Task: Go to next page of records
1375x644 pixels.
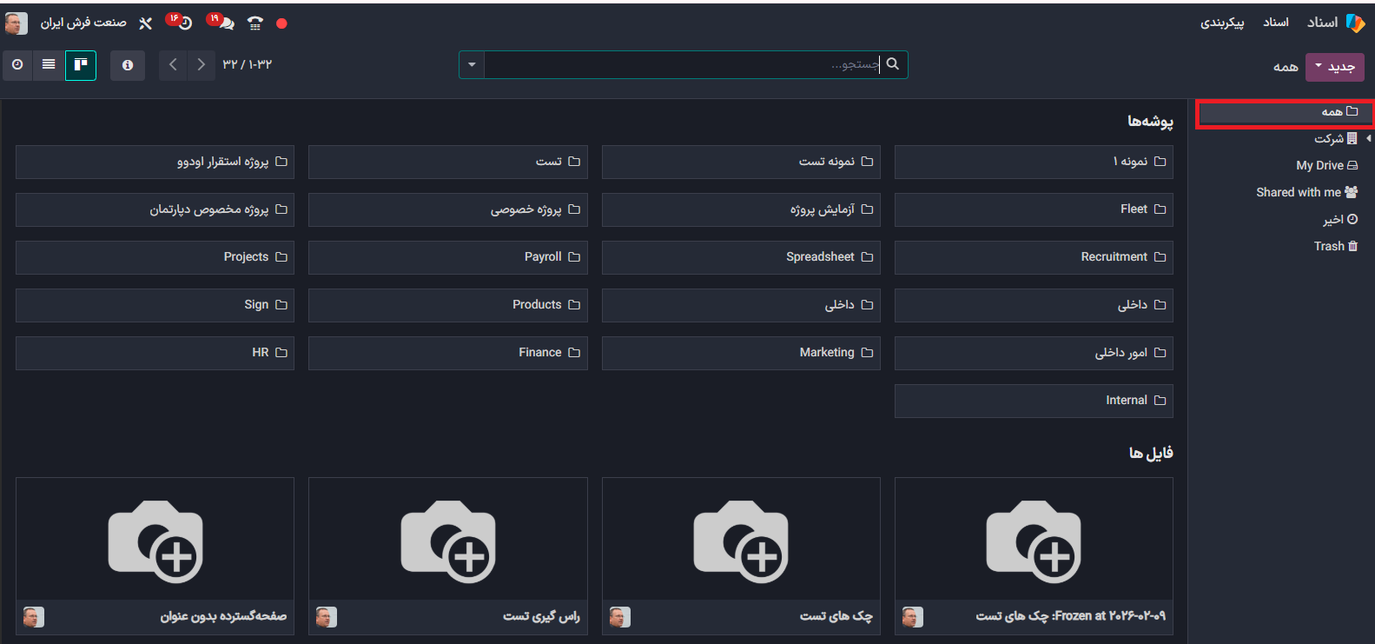Action: coord(173,65)
